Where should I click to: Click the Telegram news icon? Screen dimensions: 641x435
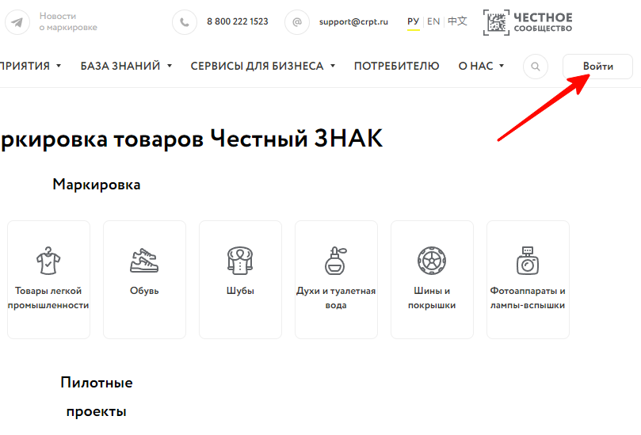17,21
